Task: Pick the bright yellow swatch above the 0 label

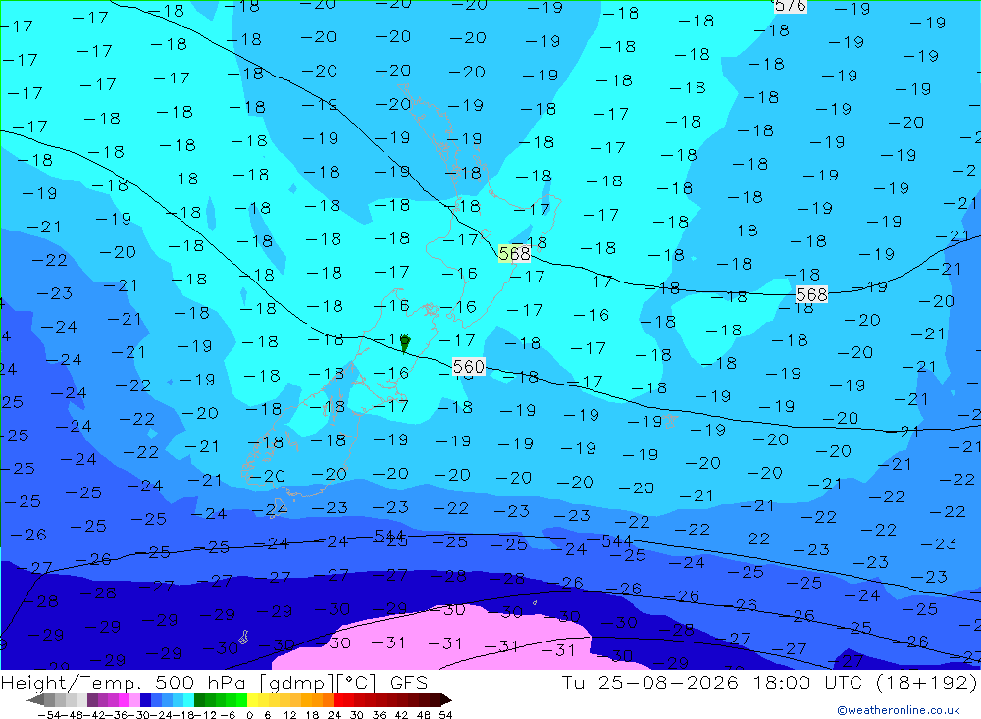Action: (x=252, y=700)
